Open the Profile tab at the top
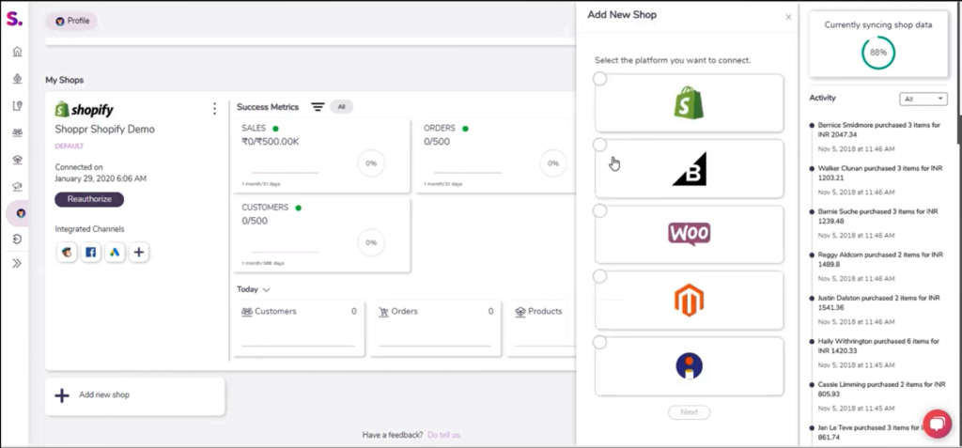Screen dimensions: 962x448 point(71,21)
